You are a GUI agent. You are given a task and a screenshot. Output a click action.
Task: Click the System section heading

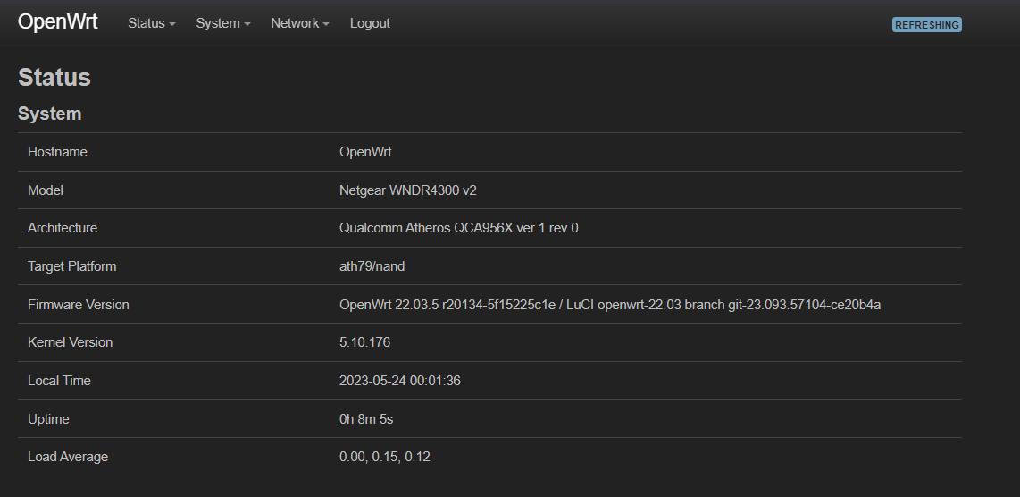(49, 114)
